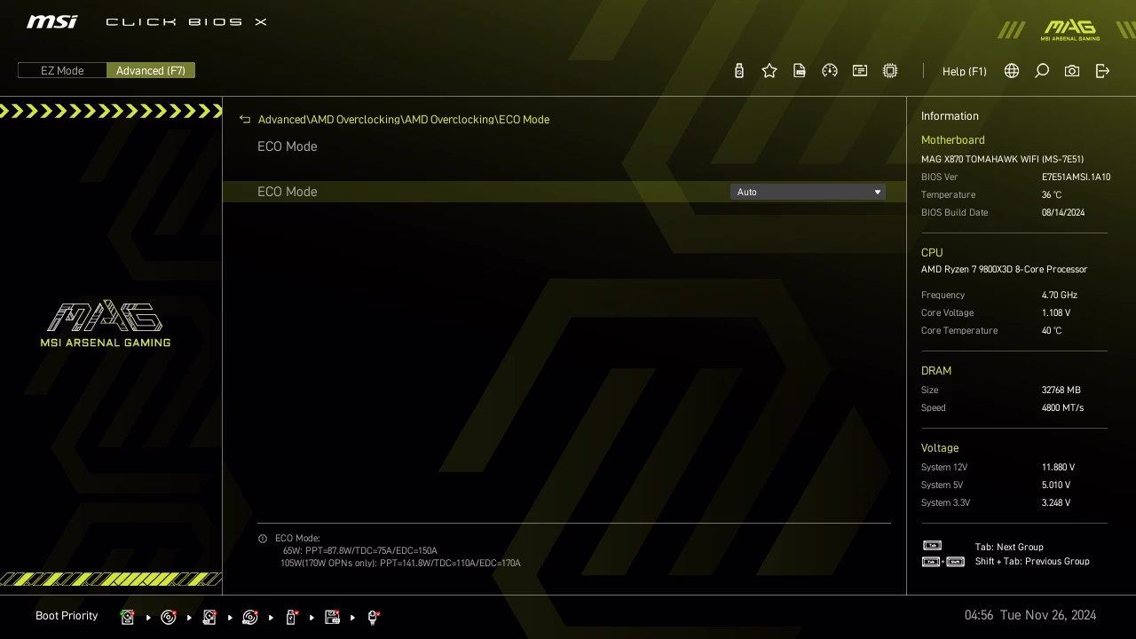Click the breadcrumb path ending in ECO Mode
Image resolution: width=1136 pixels, height=639 pixels.
pos(404,119)
